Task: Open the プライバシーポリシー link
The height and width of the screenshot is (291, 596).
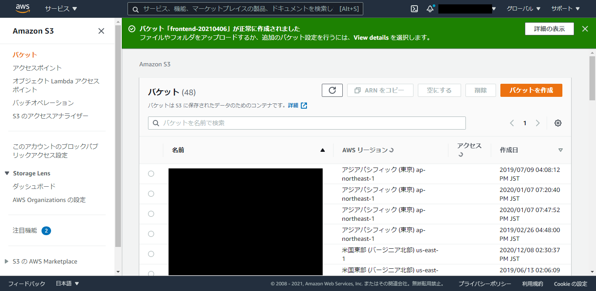Action: pyautogui.click(x=485, y=284)
